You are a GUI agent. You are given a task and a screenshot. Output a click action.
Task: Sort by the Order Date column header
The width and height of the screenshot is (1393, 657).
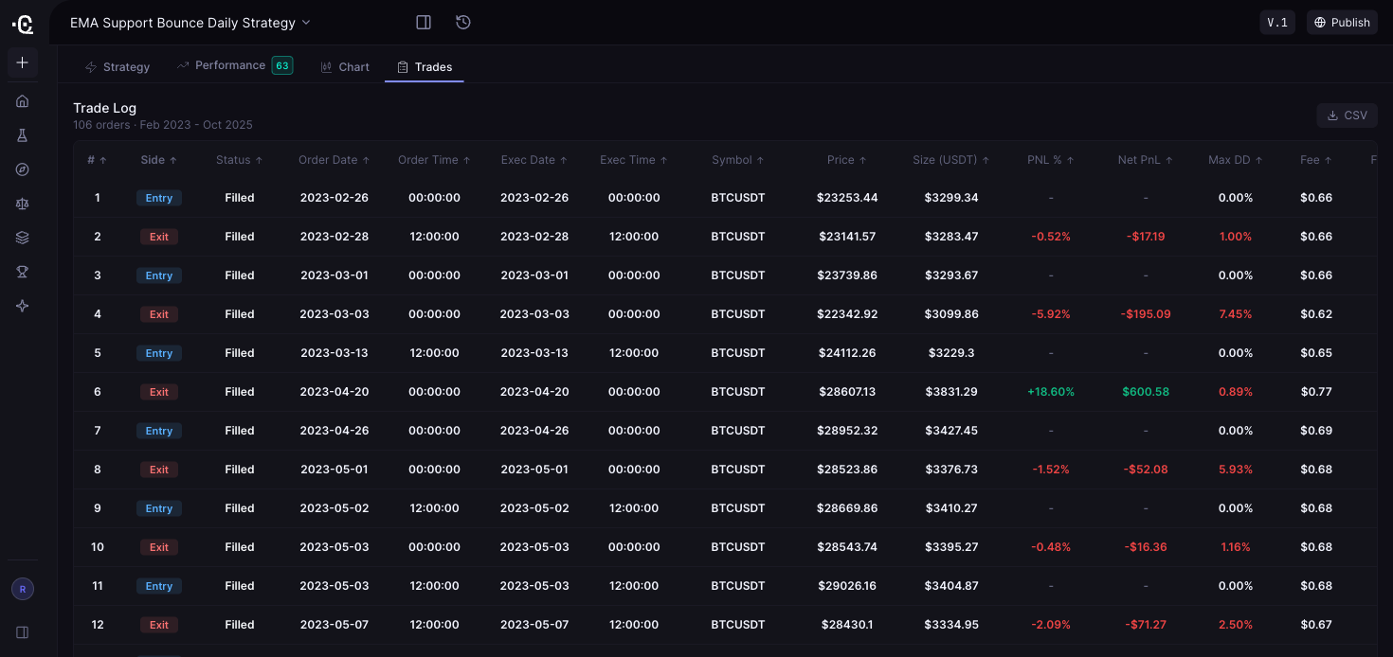tap(335, 160)
